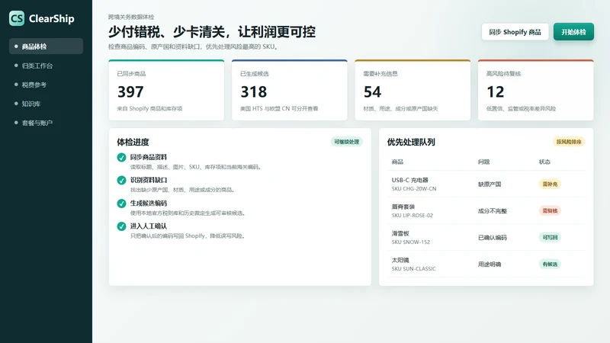610x343 pixels.
Task: Click check icon beside 进入人工确认
Action: 121,226
